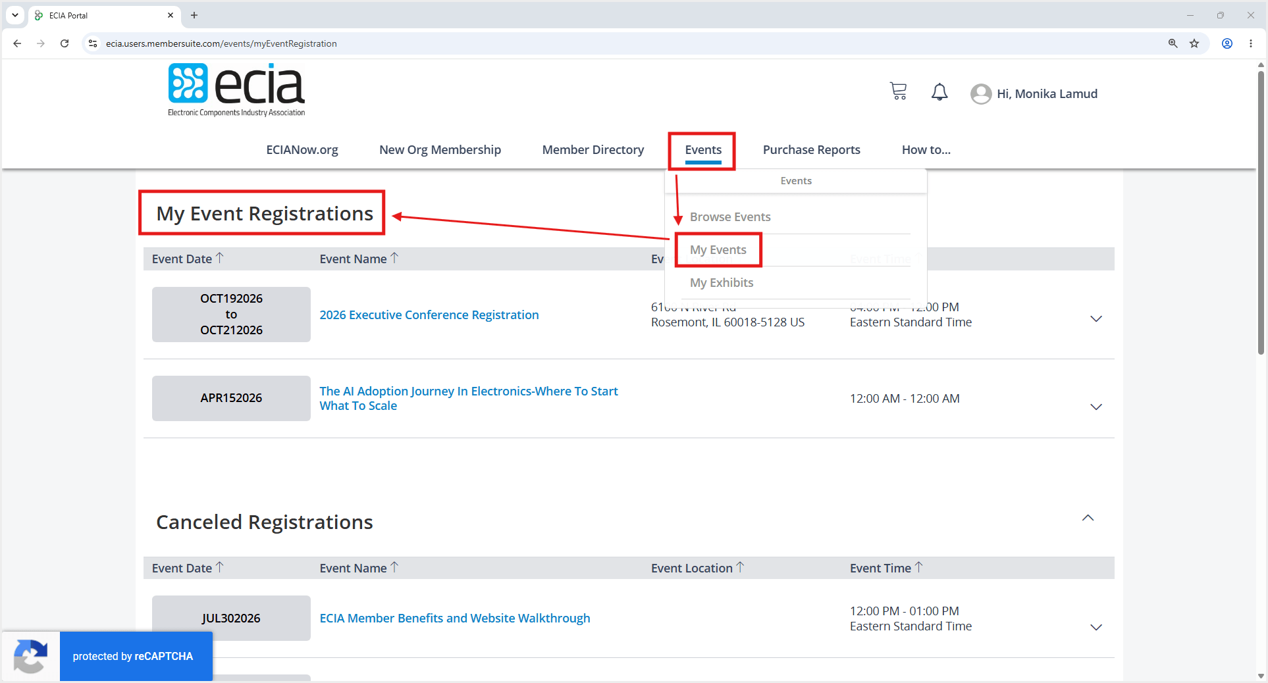Reload the current page
Viewport: 1268px width, 683px height.
(x=65, y=43)
